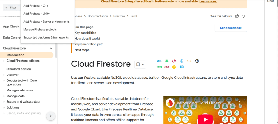Jump to Key capabilities section

click(x=85, y=33)
